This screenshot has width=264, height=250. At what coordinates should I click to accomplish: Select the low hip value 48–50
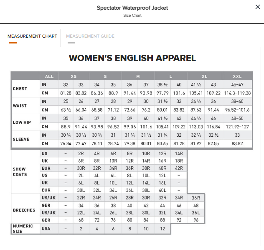[x=237, y=118]
